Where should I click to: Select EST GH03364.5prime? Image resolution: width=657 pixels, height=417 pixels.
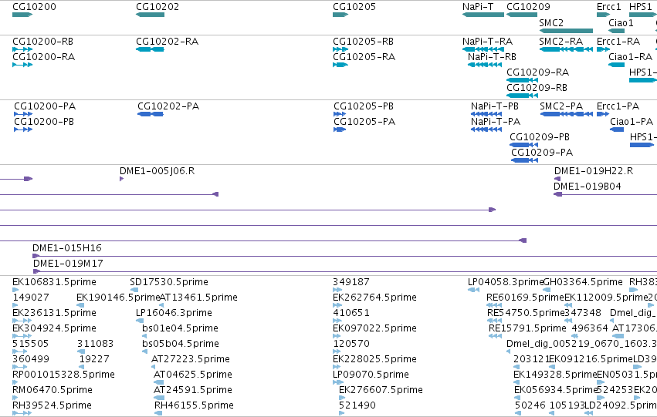tap(547, 290)
